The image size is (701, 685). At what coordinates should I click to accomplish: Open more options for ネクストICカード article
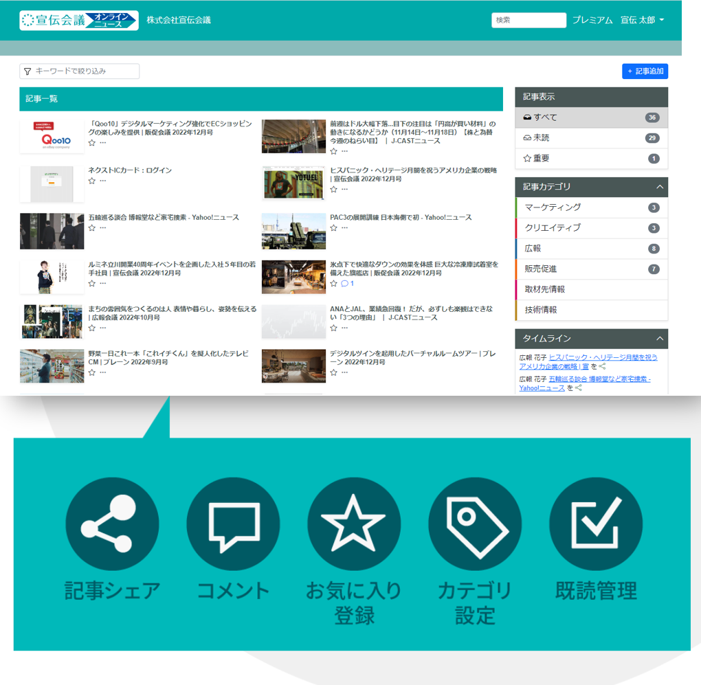pyautogui.click(x=103, y=181)
